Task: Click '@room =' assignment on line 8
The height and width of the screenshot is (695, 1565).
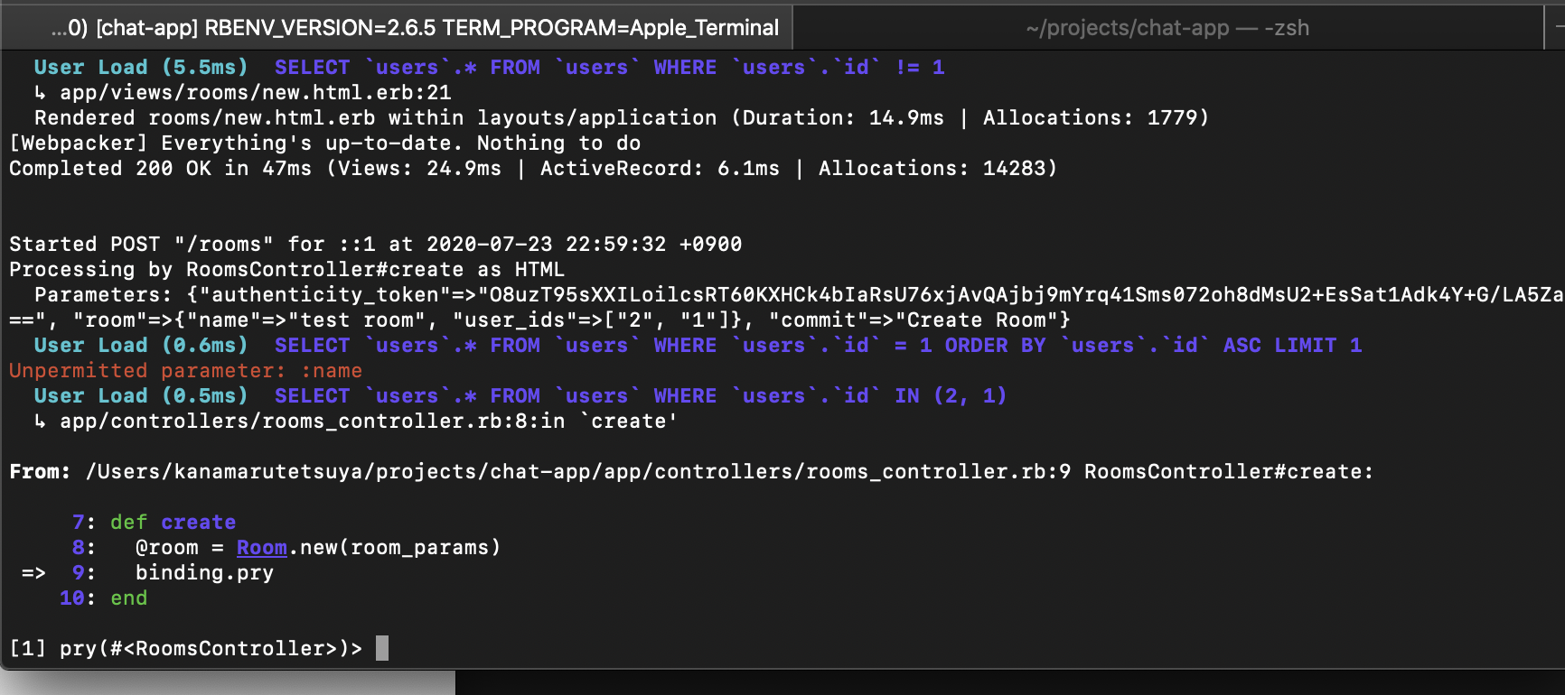Action: (180, 548)
